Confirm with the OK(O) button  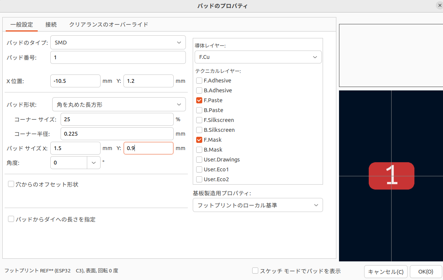click(425, 272)
